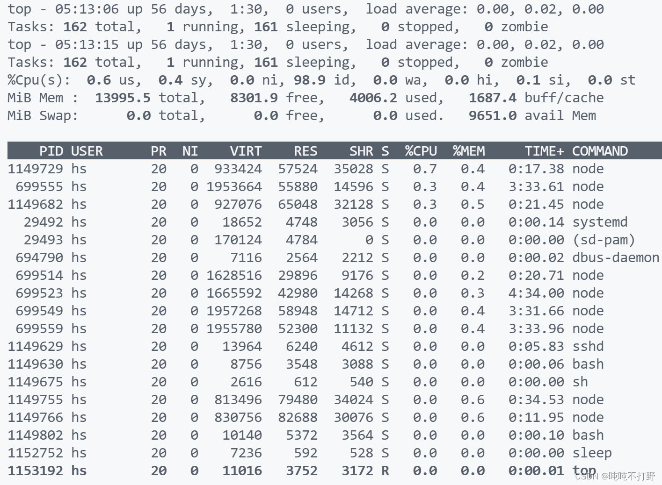
Task: Click the NI column header
Action: [190, 151]
